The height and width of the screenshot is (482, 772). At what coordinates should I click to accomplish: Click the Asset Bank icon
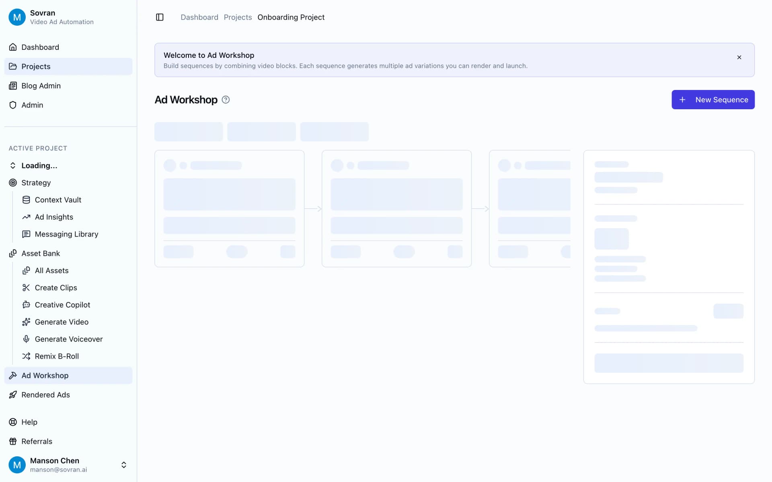pyautogui.click(x=13, y=253)
